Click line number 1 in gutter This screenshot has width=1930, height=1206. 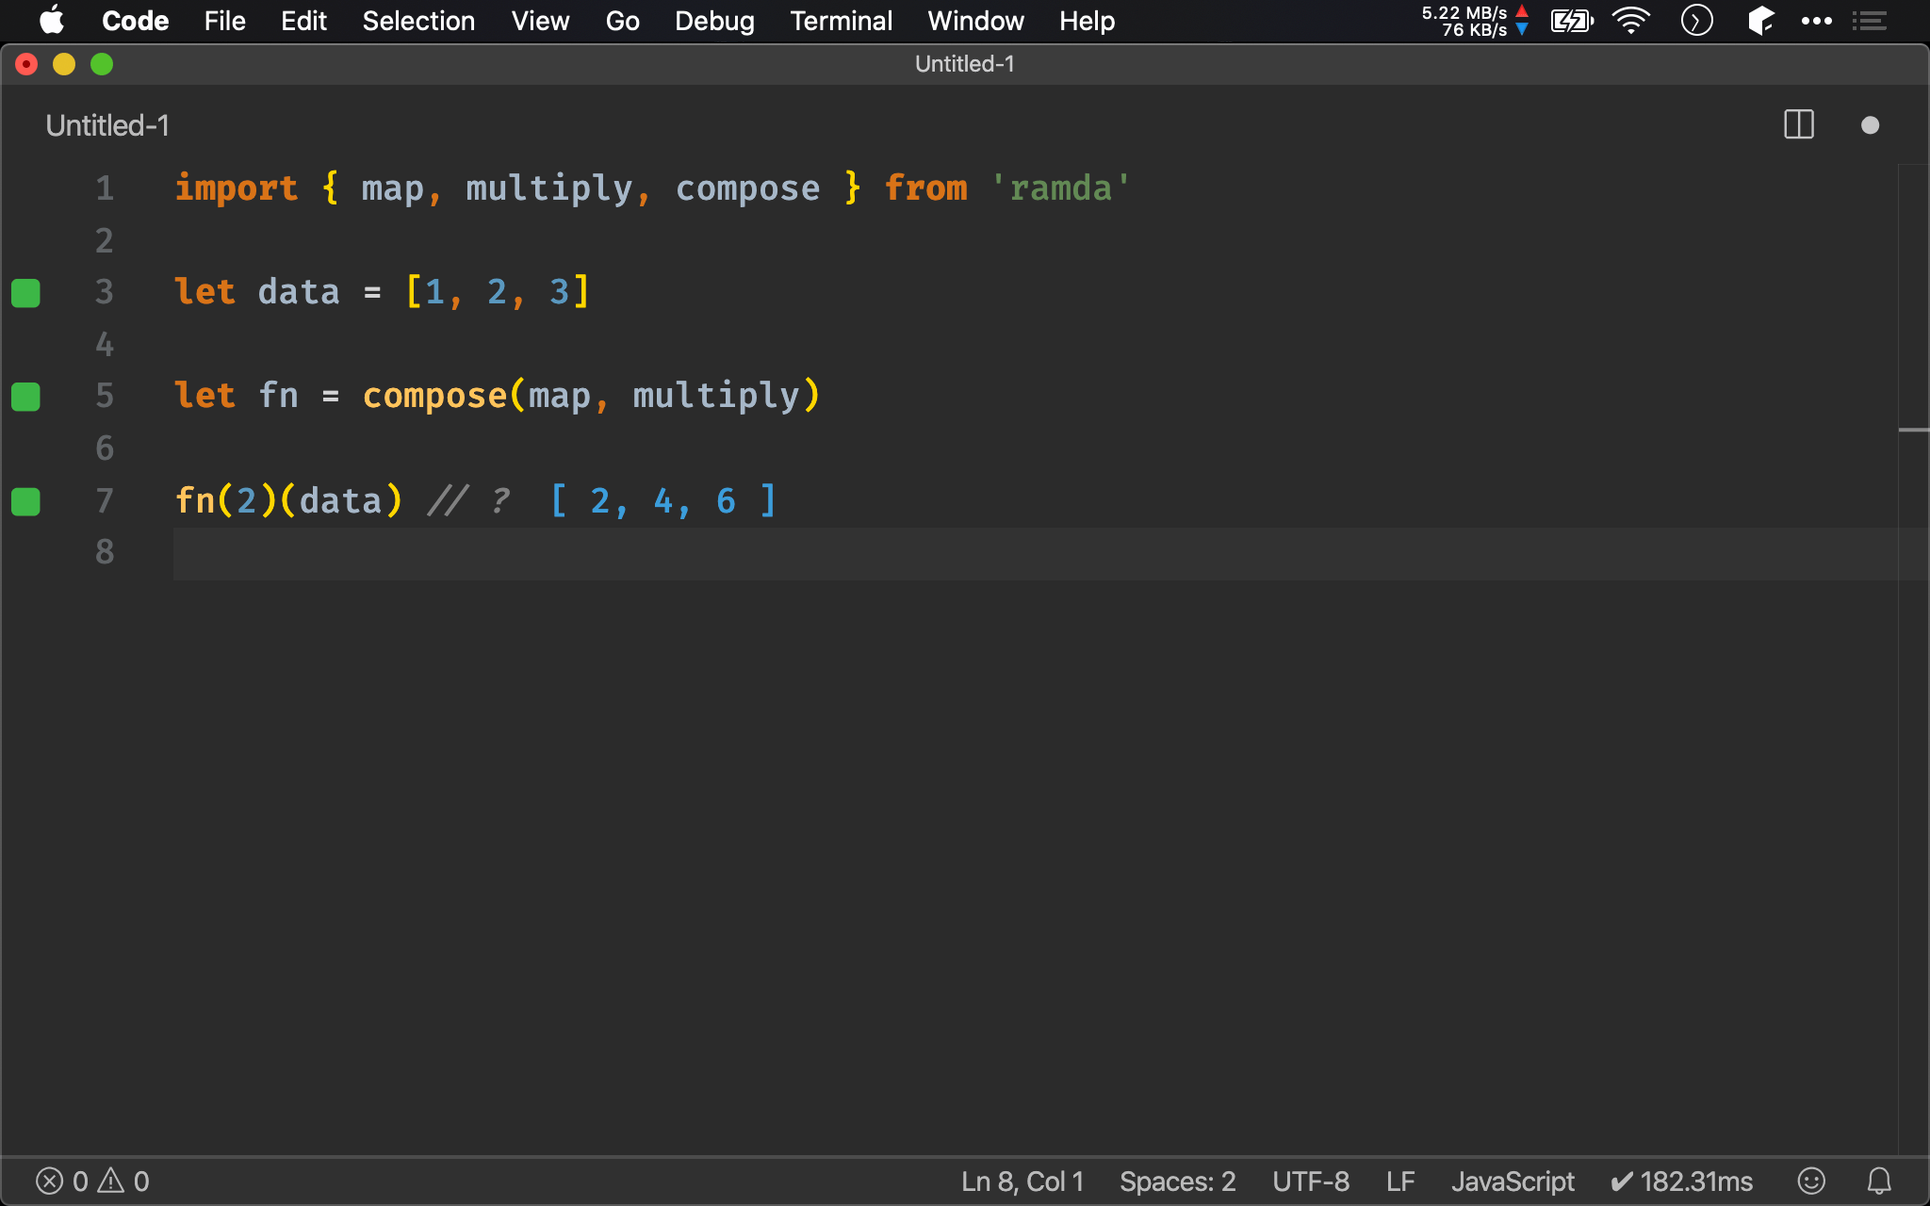105,188
